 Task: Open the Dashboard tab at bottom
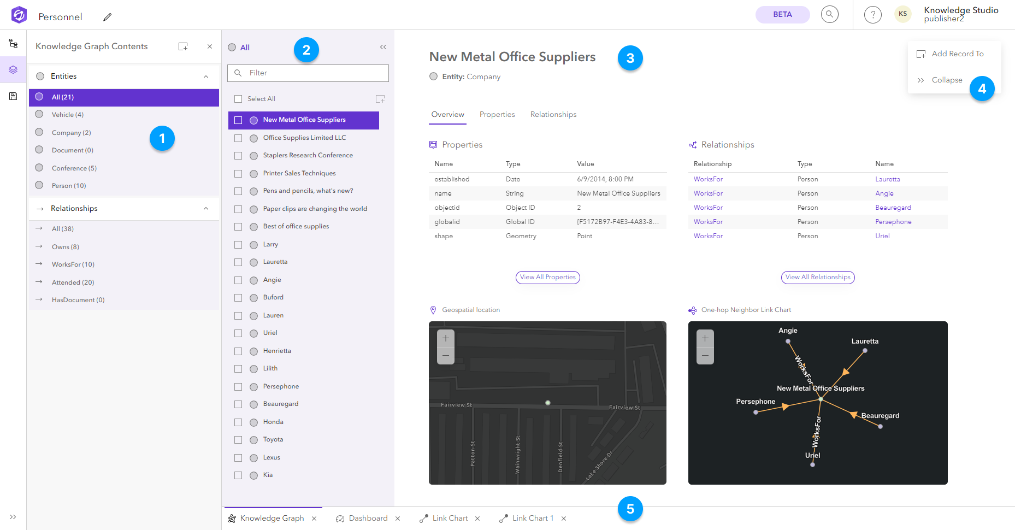[x=368, y=518]
